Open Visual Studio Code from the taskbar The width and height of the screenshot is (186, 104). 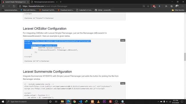coord(81,101)
